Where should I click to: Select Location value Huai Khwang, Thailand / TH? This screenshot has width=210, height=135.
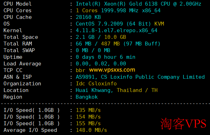point(116,90)
